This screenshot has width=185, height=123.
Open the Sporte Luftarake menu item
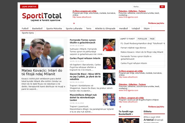[74, 29]
